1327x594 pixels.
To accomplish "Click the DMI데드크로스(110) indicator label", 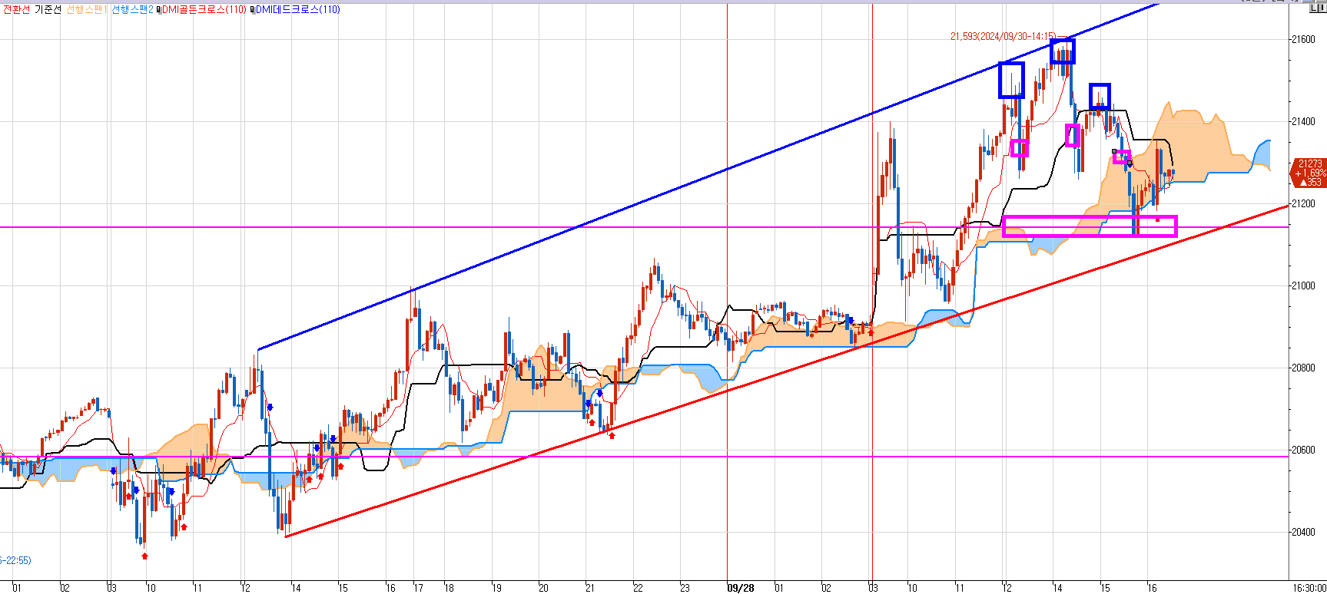I will (x=298, y=10).
